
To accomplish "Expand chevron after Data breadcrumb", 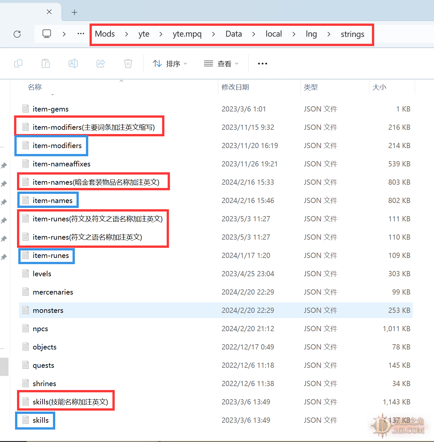I will (254, 34).
